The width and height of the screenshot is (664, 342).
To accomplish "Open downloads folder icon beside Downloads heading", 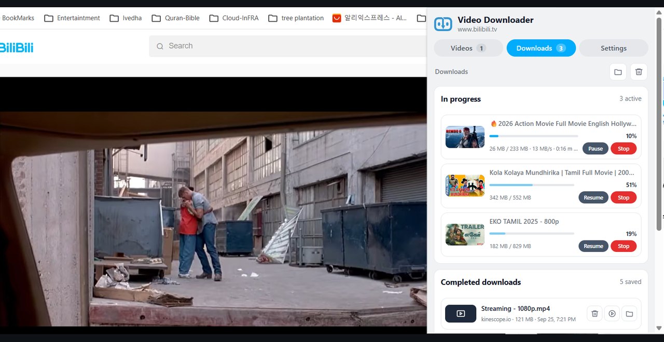I will (x=618, y=72).
